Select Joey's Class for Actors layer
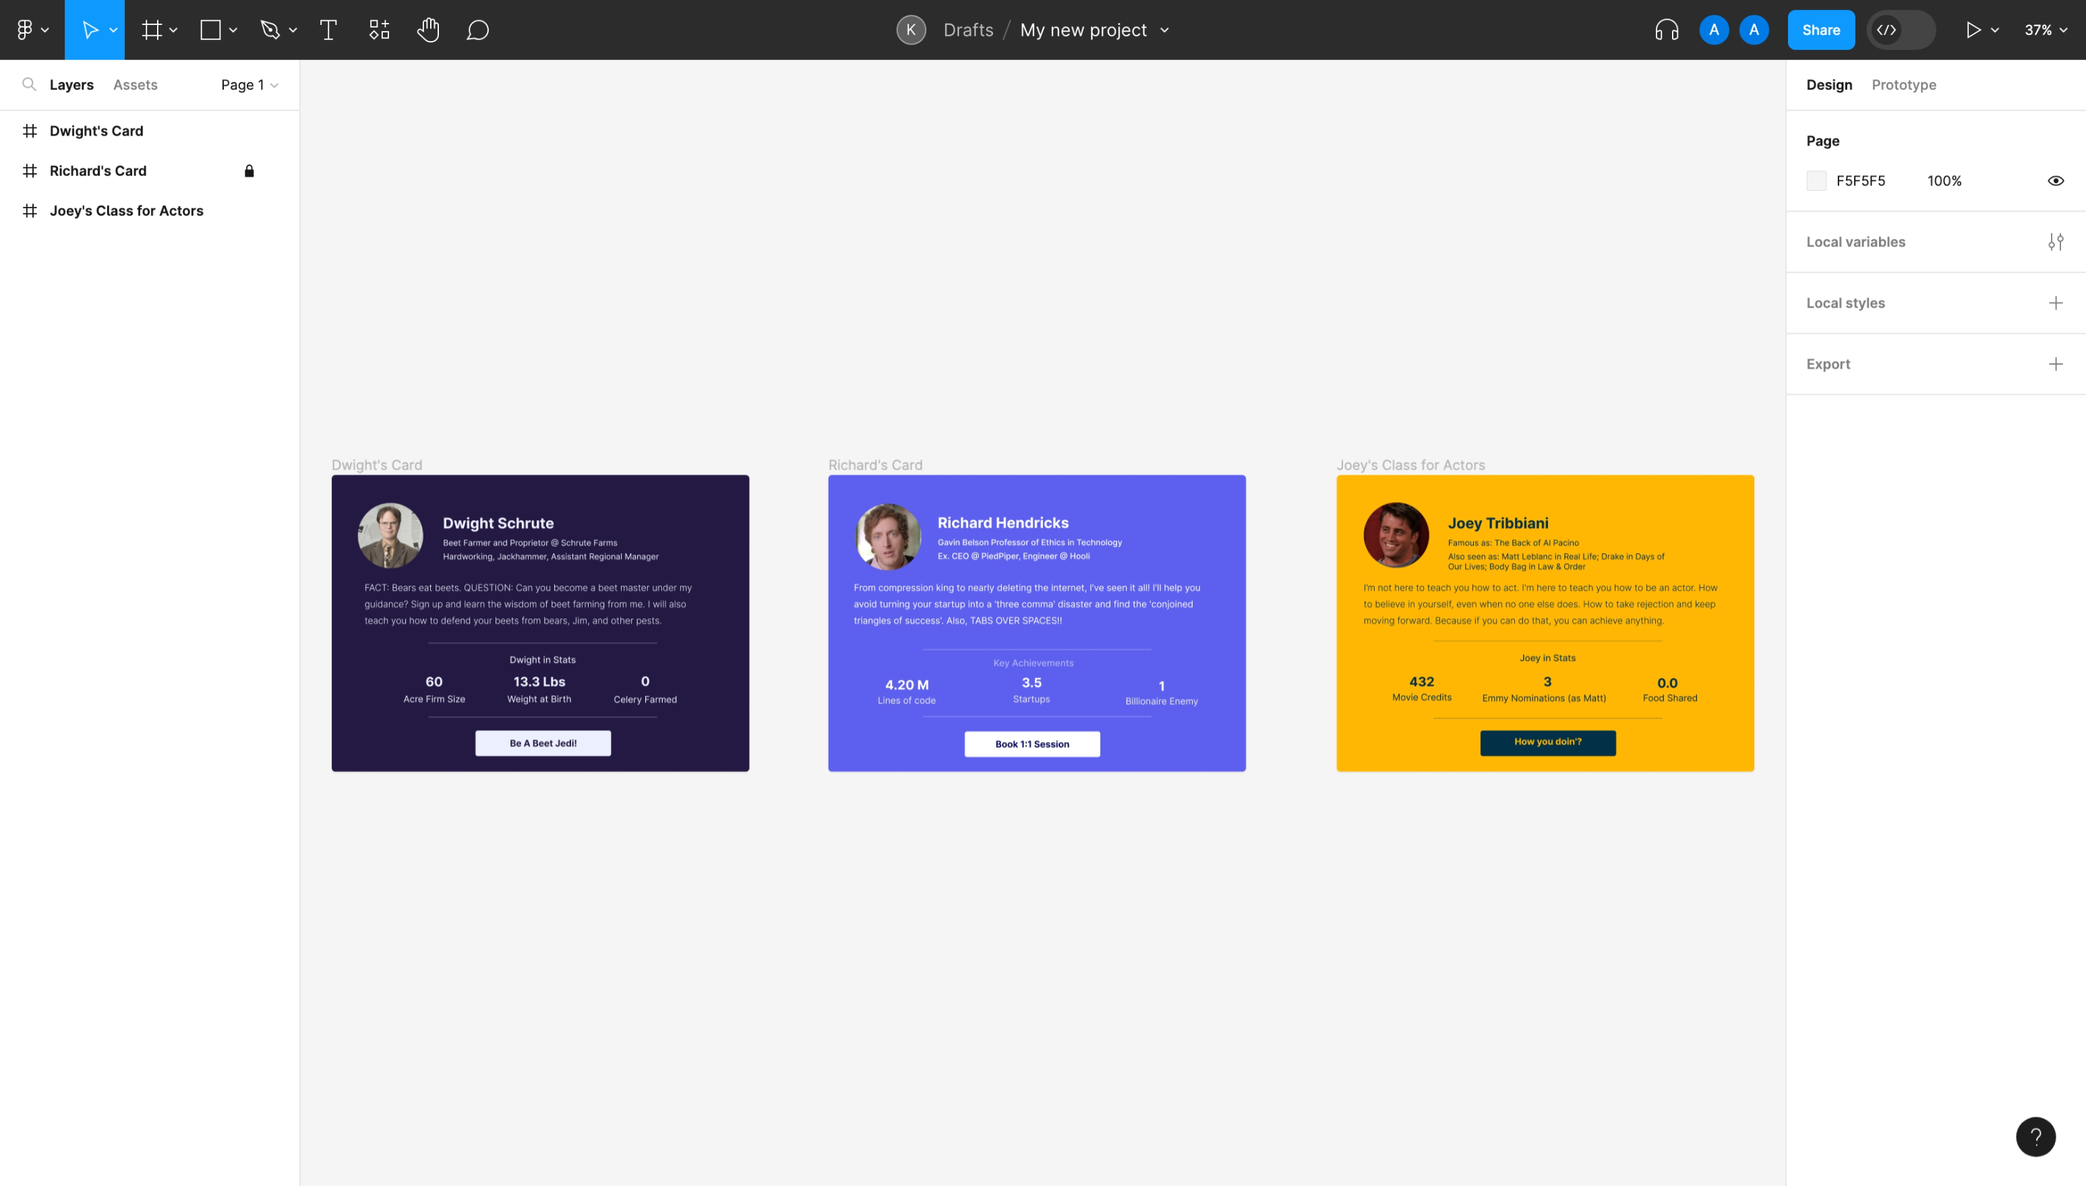This screenshot has height=1186, width=2086. (126, 211)
